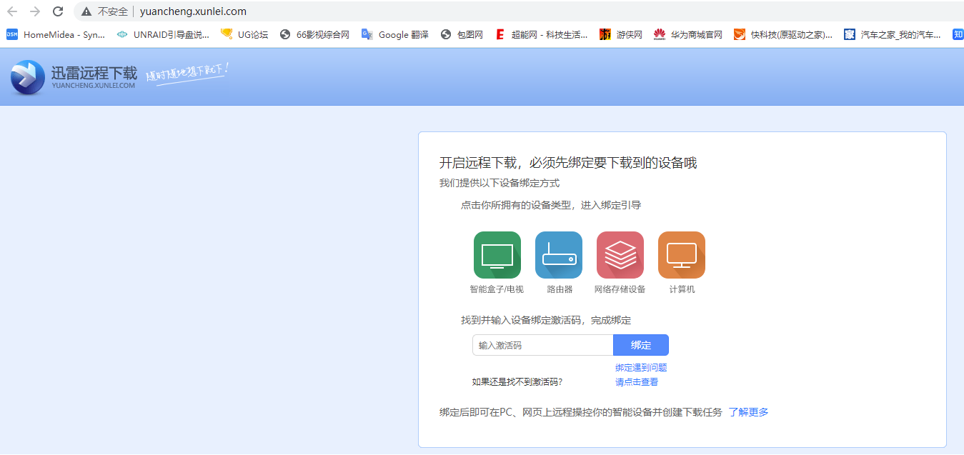Go back using browser back arrow
964x455 pixels.
pyautogui.click(x=12, y=11)
